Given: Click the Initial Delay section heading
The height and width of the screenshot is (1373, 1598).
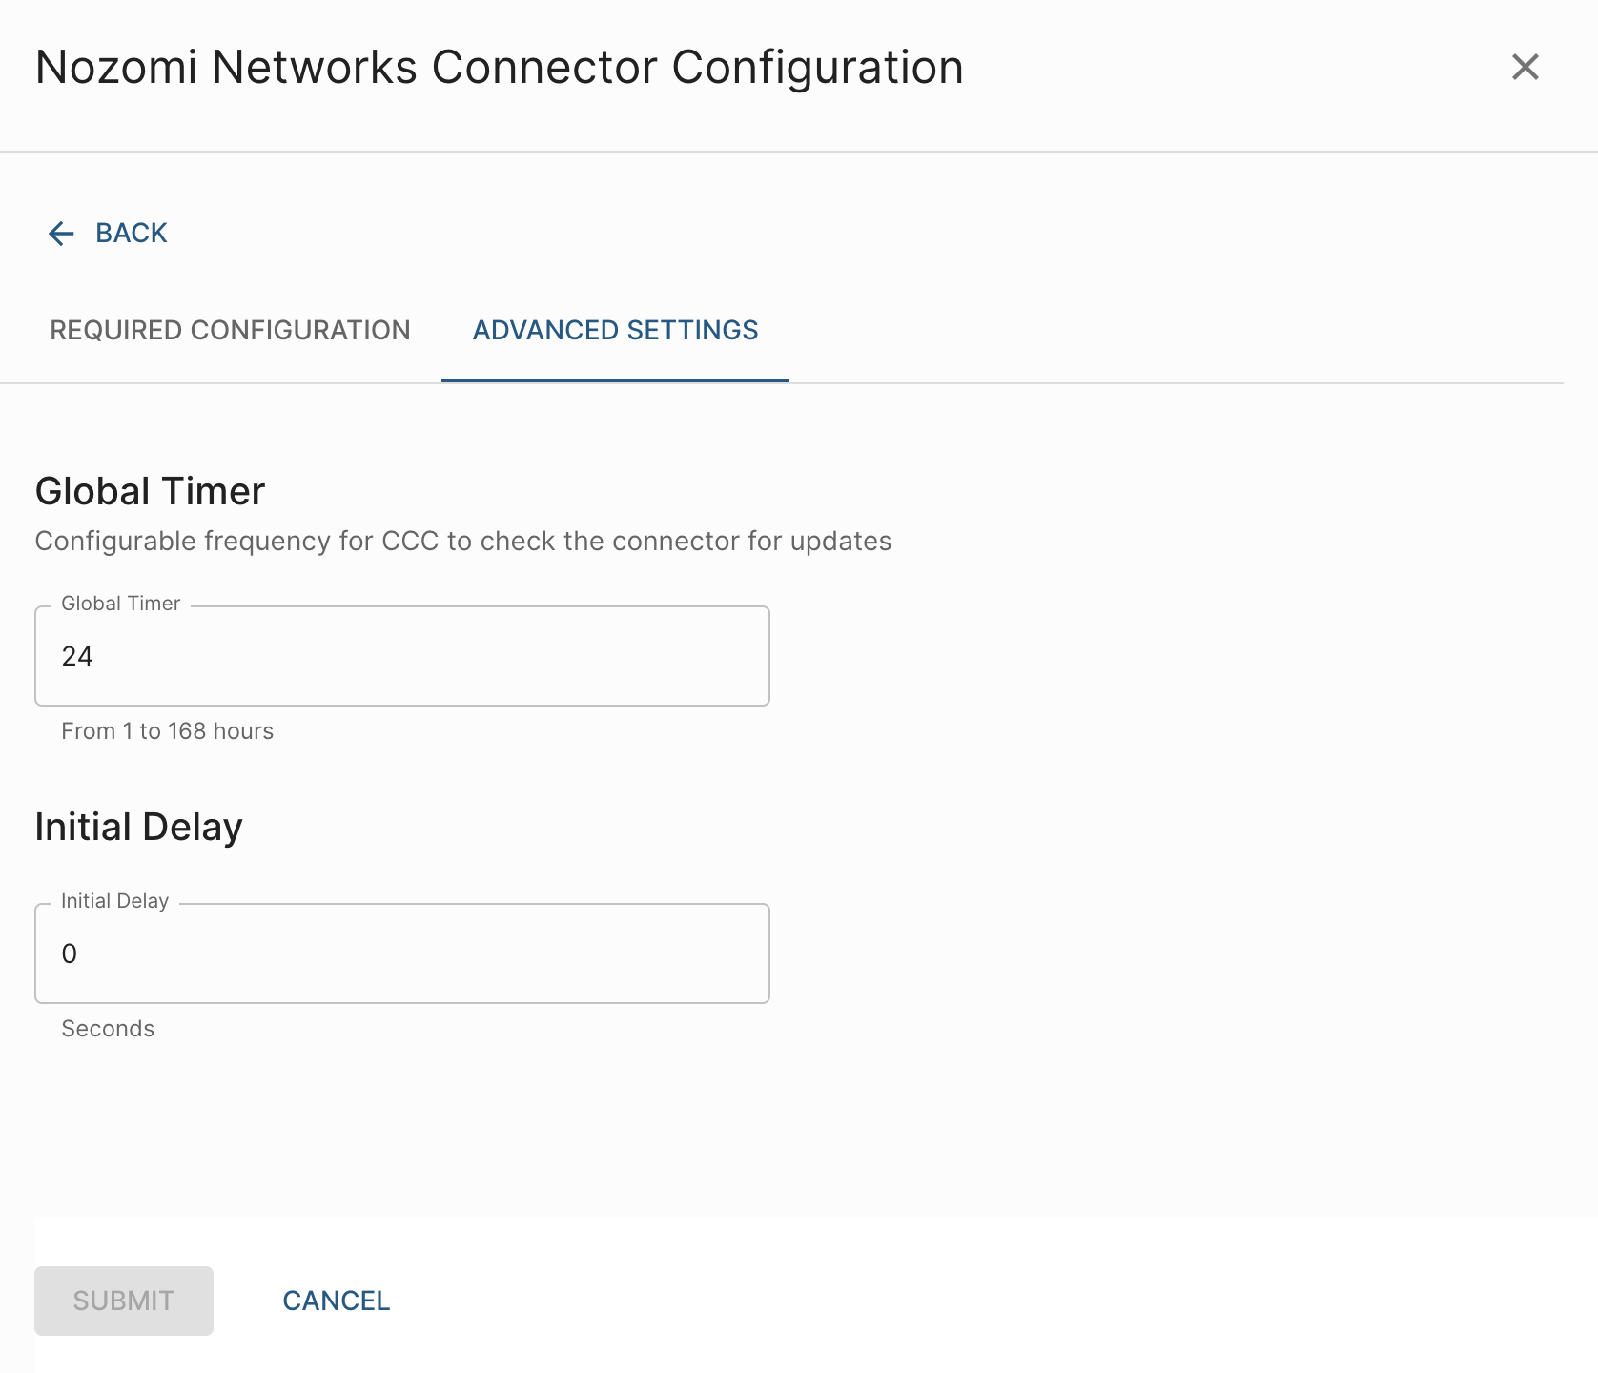Looking at the screenshot, I should 138,828.
